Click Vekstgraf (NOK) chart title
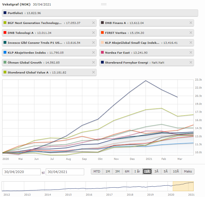Screen dimensions: 205x197 [x=16, y=4]
